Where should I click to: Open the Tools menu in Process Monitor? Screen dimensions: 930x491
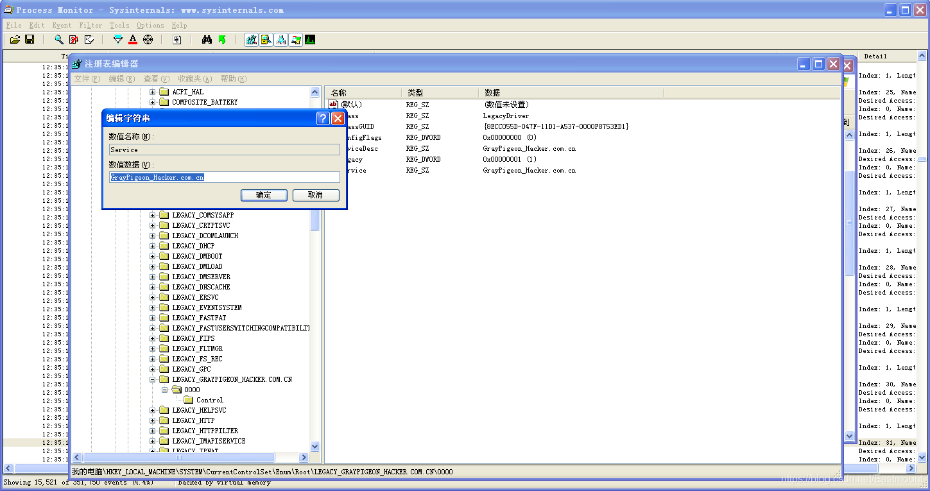pos(119,25)
